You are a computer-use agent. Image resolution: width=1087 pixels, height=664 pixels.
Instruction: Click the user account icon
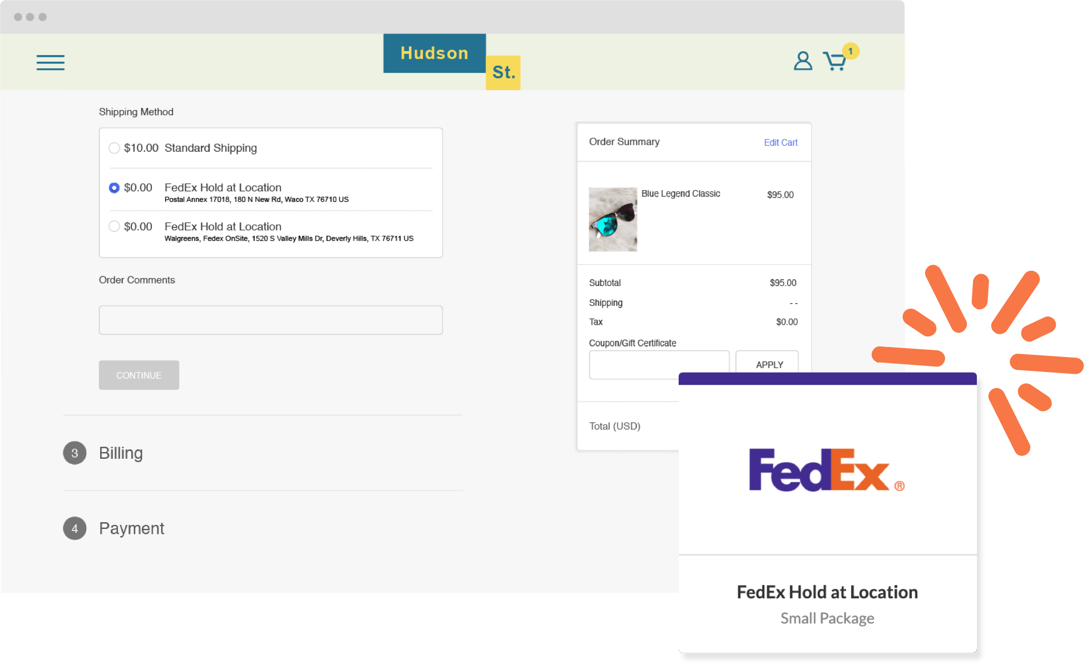tap(803, 61)
